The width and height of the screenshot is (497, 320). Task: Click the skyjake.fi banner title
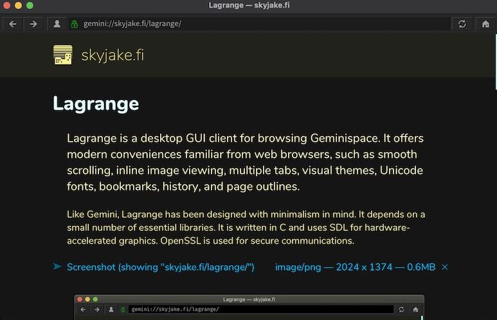click(113, 55)
